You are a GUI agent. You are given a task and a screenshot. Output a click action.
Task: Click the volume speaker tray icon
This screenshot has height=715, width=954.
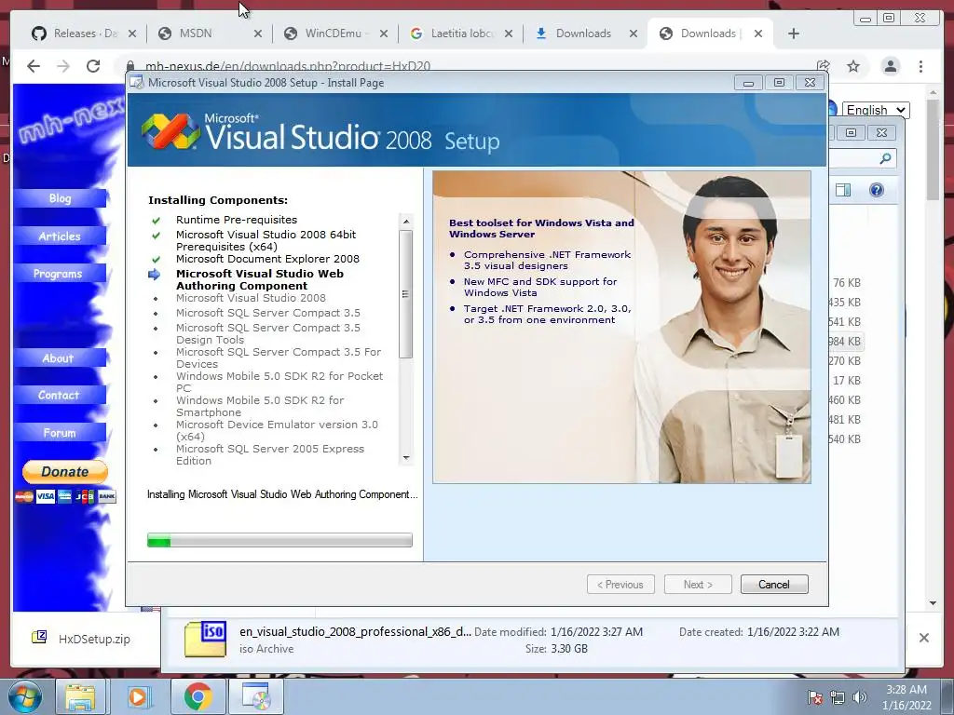click(859, 697)
